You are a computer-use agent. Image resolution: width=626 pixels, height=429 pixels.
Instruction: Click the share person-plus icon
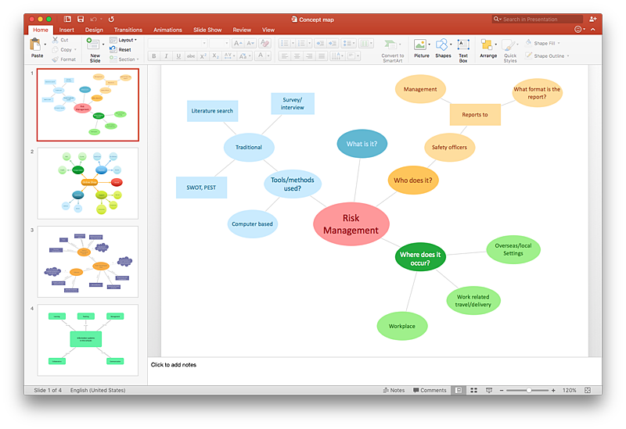pyautogui.click(x=593, y=19)
